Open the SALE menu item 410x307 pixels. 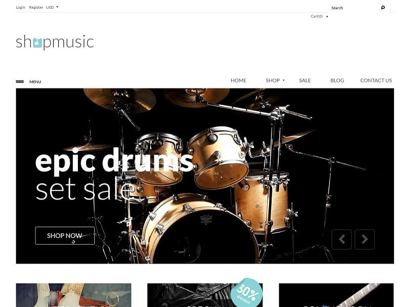coord(305,80)
